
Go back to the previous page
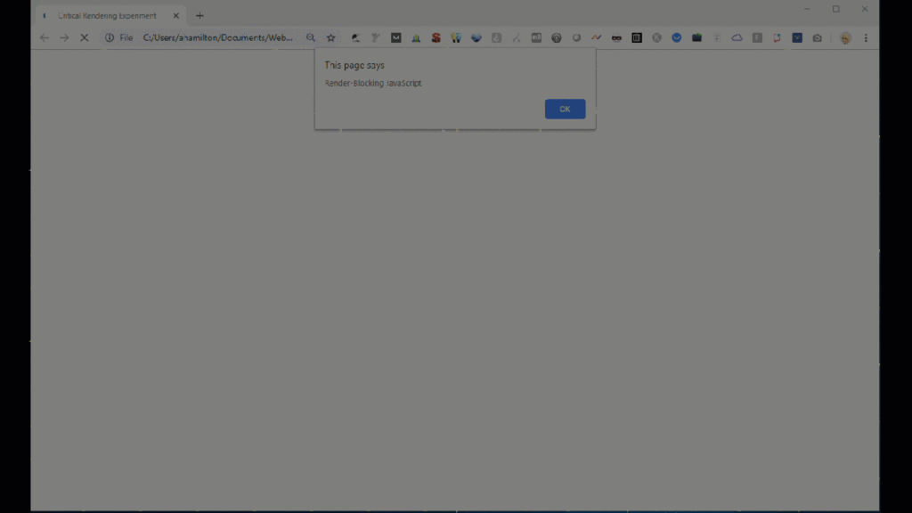coord(45,38)
